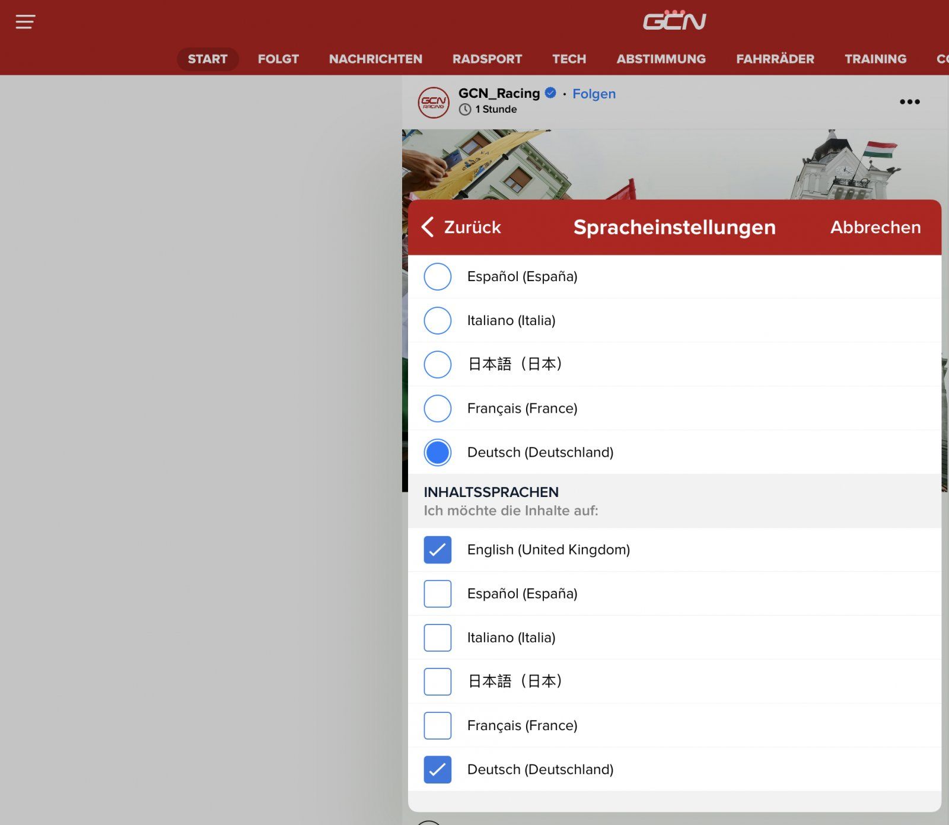Open the post image behind the dialog
This screenshot has width=949, height=825.
click(676, 163)
